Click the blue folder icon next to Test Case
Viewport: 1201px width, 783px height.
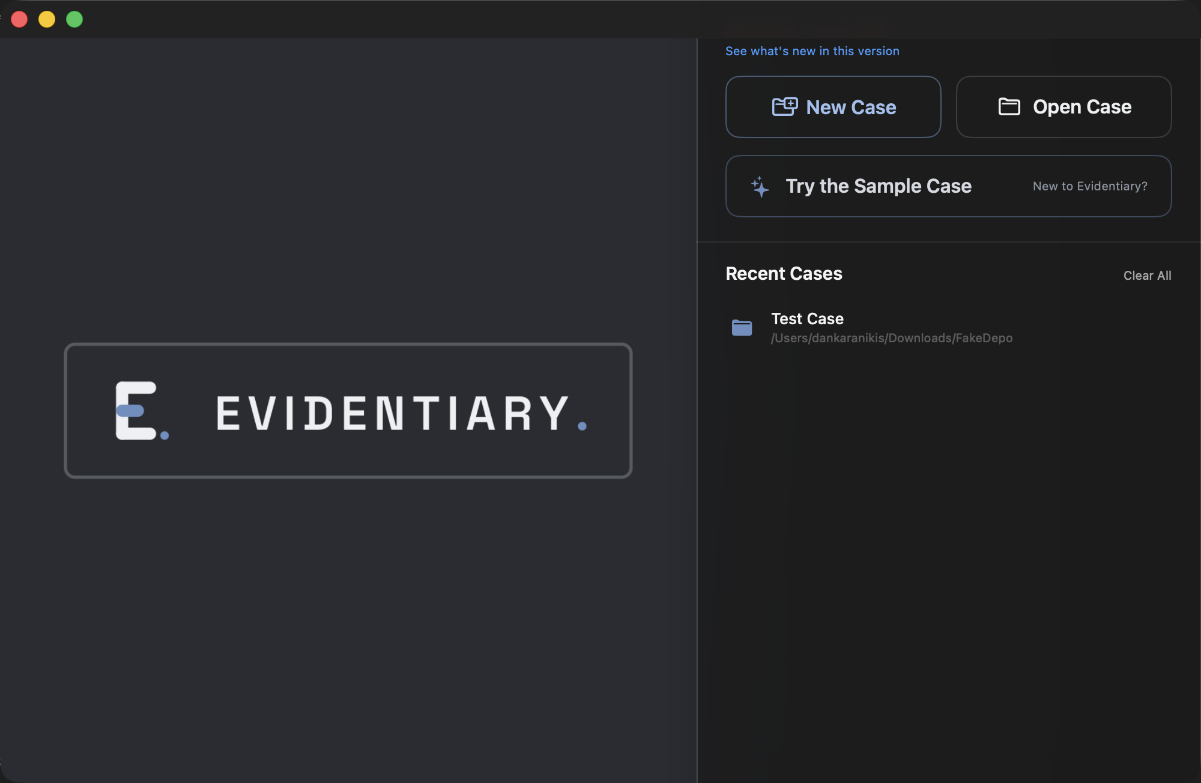(742, 327)
